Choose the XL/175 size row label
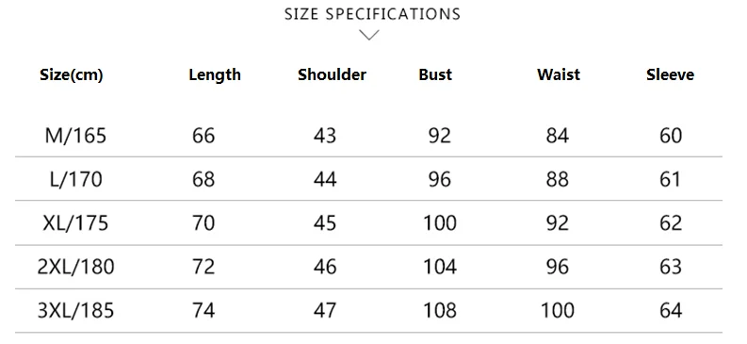 click(x=75, y=223)
